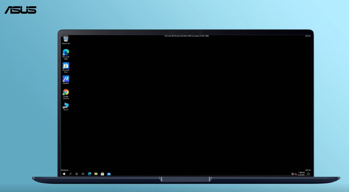Open the Recycle Bin desktop icon
This screenshot has width=349, height=192.
coord(66,40)
